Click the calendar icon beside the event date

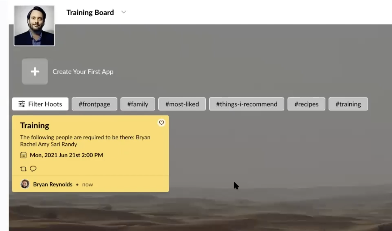tap(23, 155)
